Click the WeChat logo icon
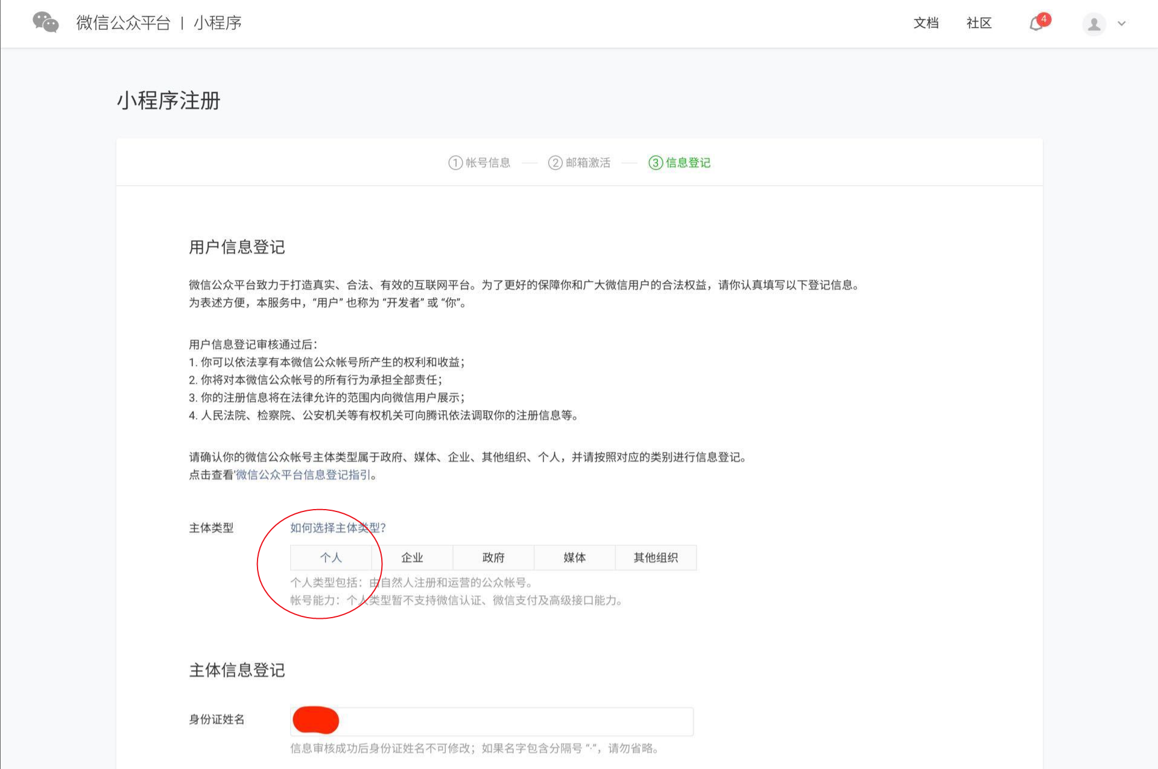This screenshot has width=1158, height=769. tap(46, 22)
